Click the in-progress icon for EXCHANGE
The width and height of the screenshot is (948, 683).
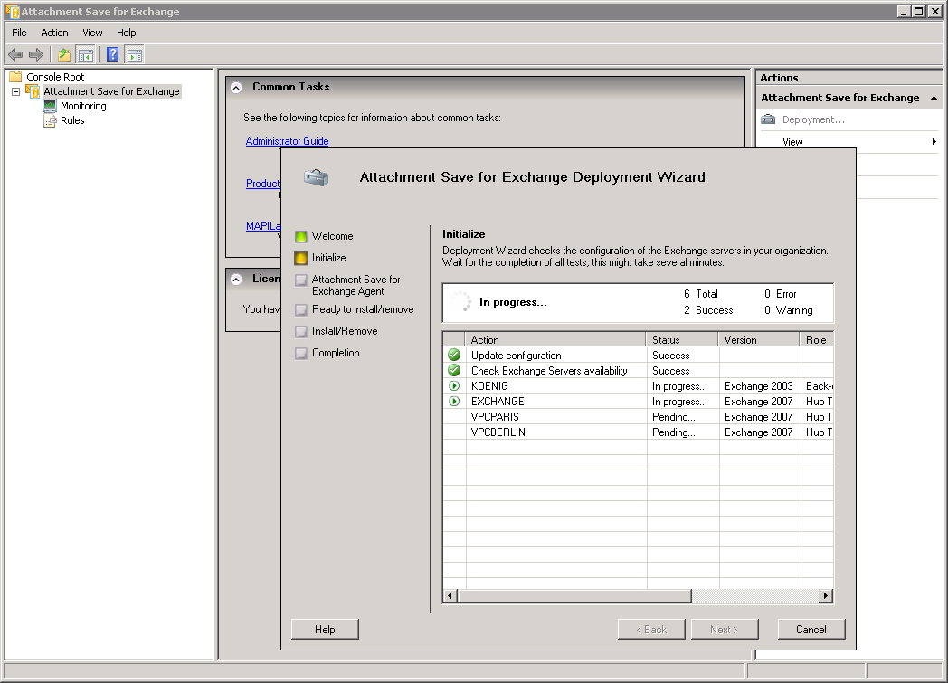pyautogui.click(x=454, y=401)
